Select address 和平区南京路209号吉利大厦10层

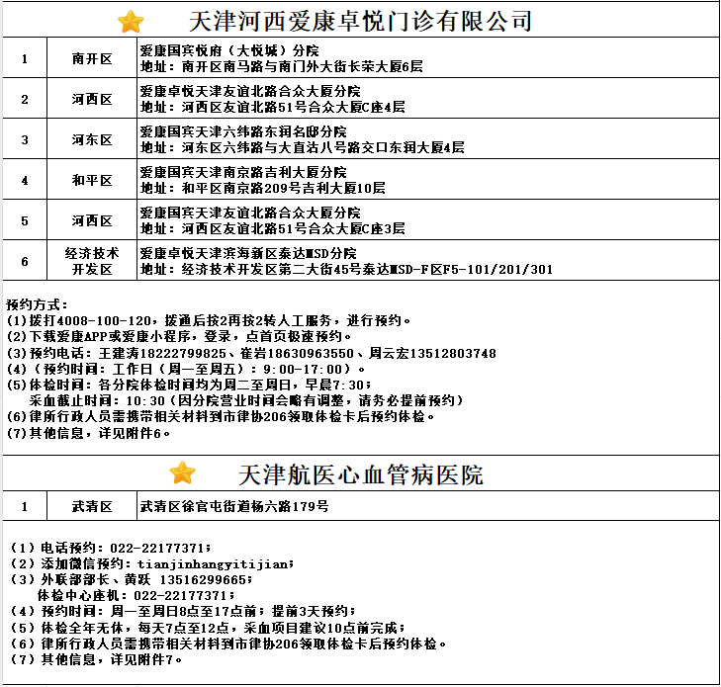pos(283,188)
